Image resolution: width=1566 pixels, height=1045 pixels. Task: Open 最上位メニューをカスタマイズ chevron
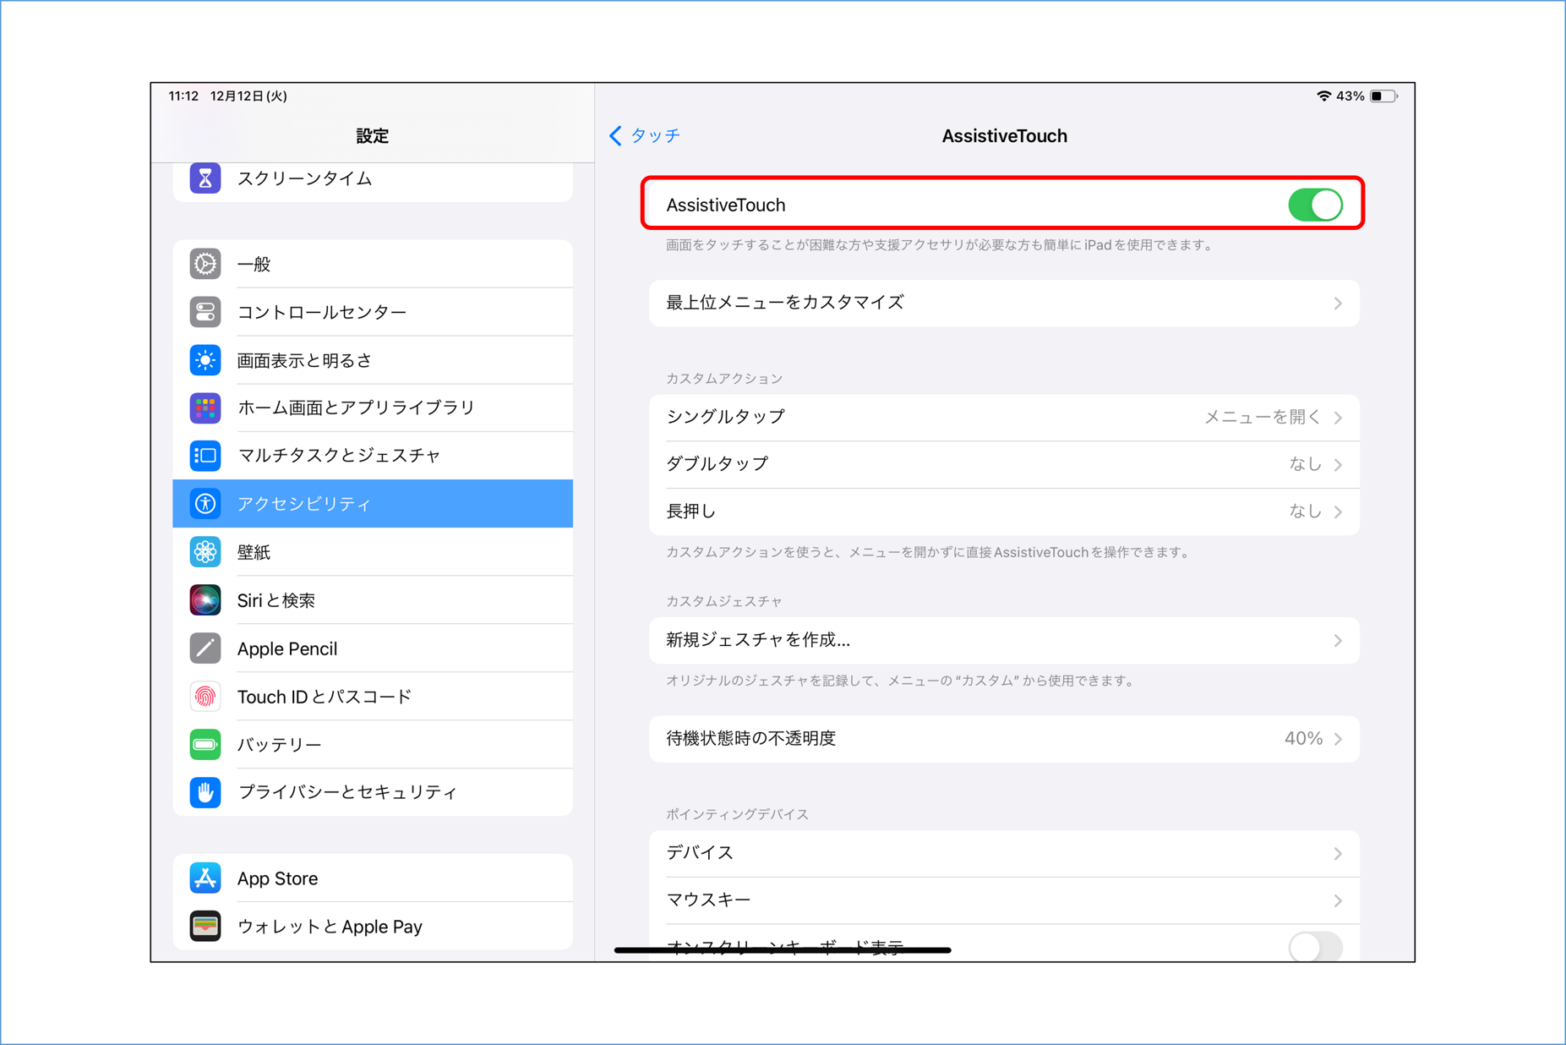pos(1338,304)
